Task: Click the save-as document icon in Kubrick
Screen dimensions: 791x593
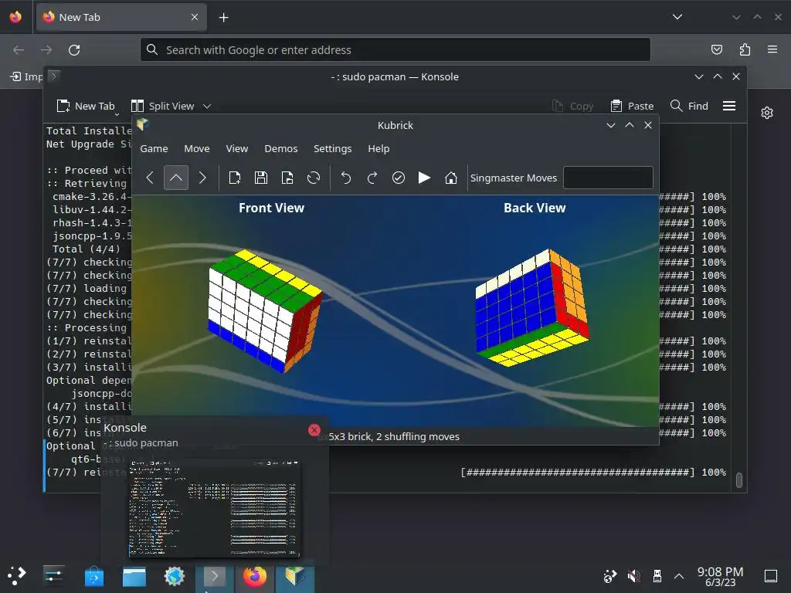Action: 287,178
